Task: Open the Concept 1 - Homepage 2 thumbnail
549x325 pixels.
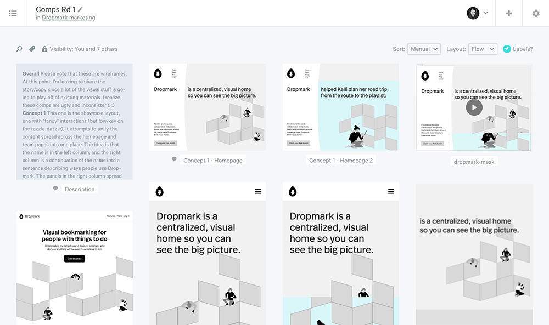Action: 341,107
